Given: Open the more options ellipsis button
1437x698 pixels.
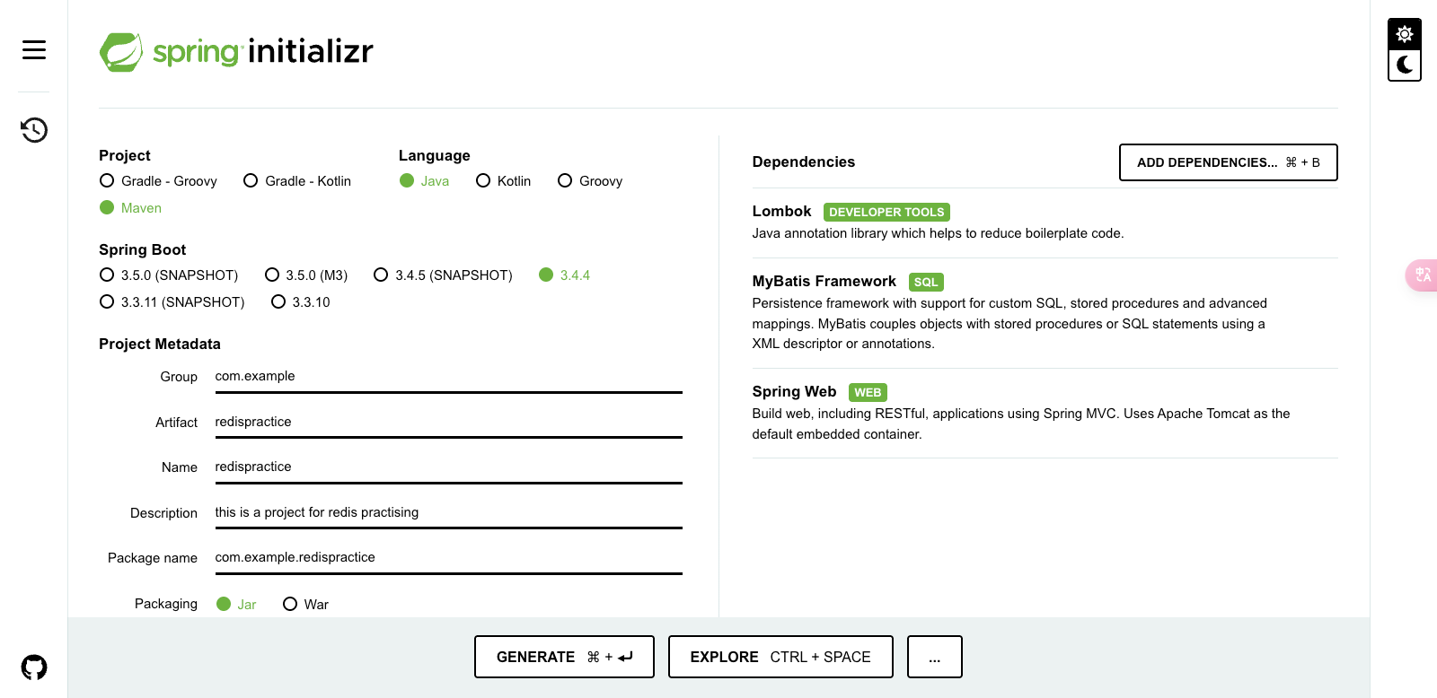Looking at the screenshot, I should pyautogui.click(x=935, y=657).
